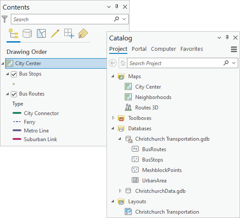Expand the Toolboxes folder
This screenshot has height=218, width=240.
(x=113, y=118)
